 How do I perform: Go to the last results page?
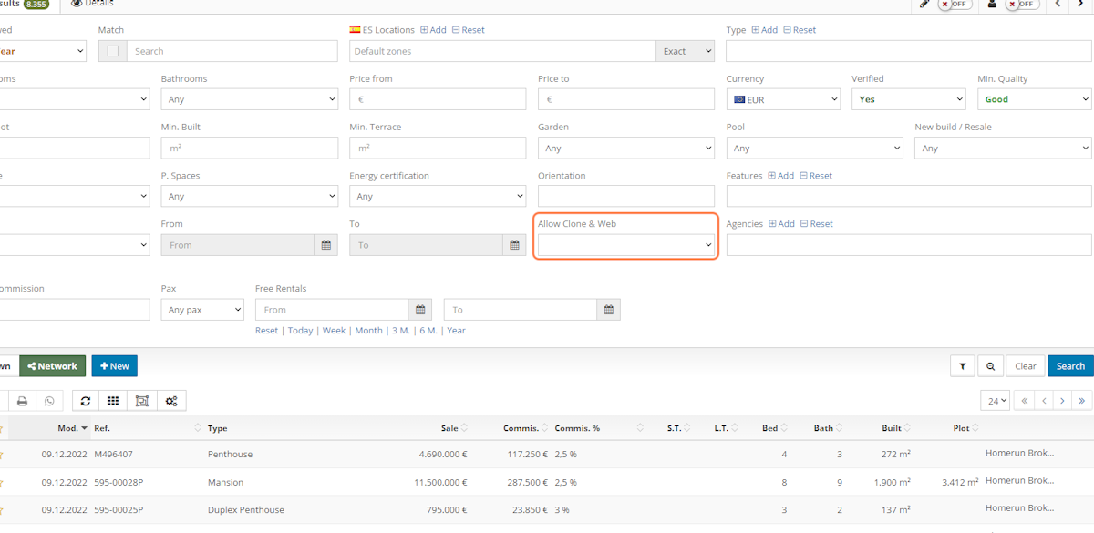[x=1081, y=401]
